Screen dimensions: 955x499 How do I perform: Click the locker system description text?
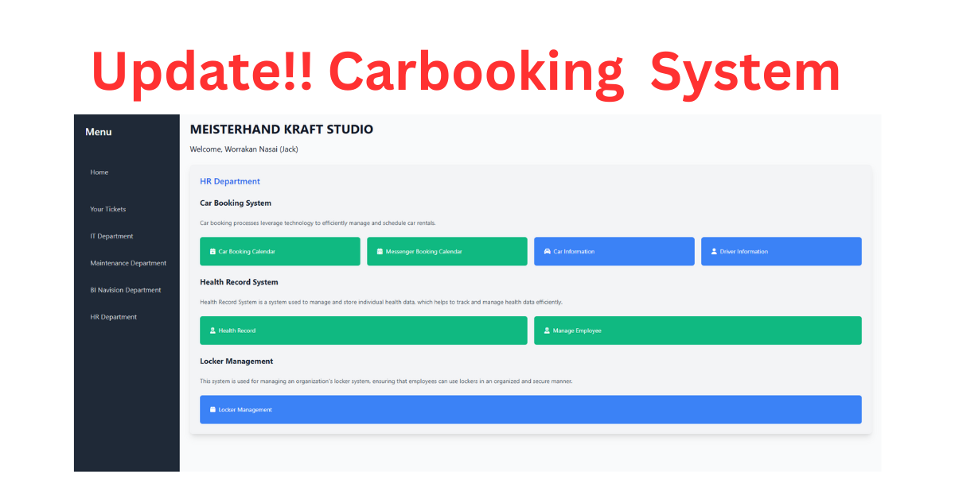point(386,381)
